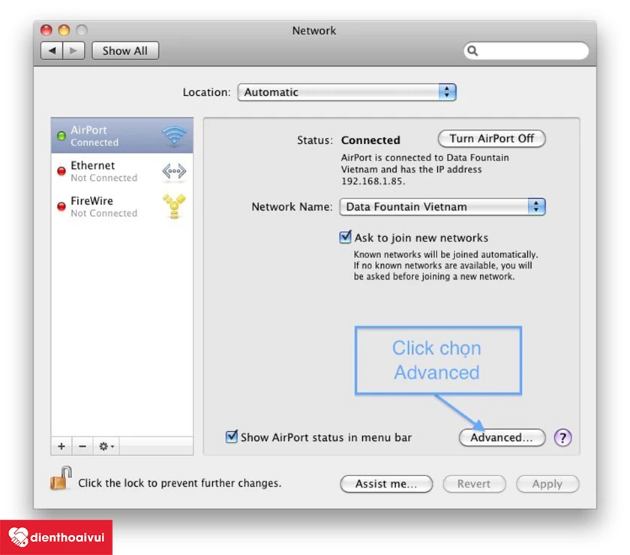Click the back navigation arrow

point(52,51)
